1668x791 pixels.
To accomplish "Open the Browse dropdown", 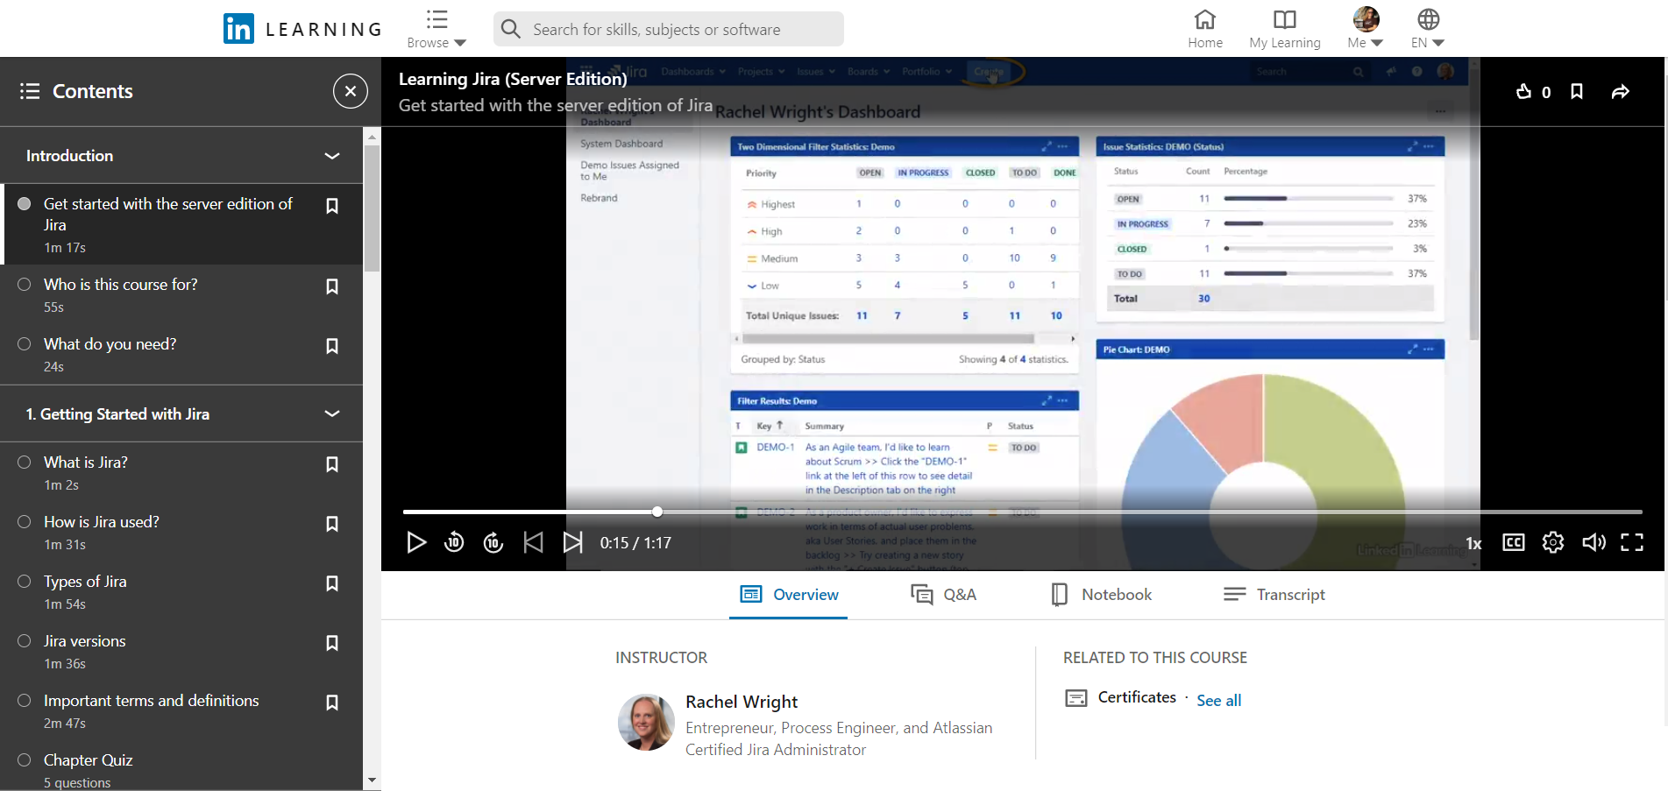I will (436, 29).
